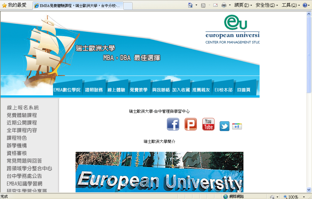Expand the 網頁(P) page dropdown menu
This screenshot has height=199, width=312.
coord(243,5)
